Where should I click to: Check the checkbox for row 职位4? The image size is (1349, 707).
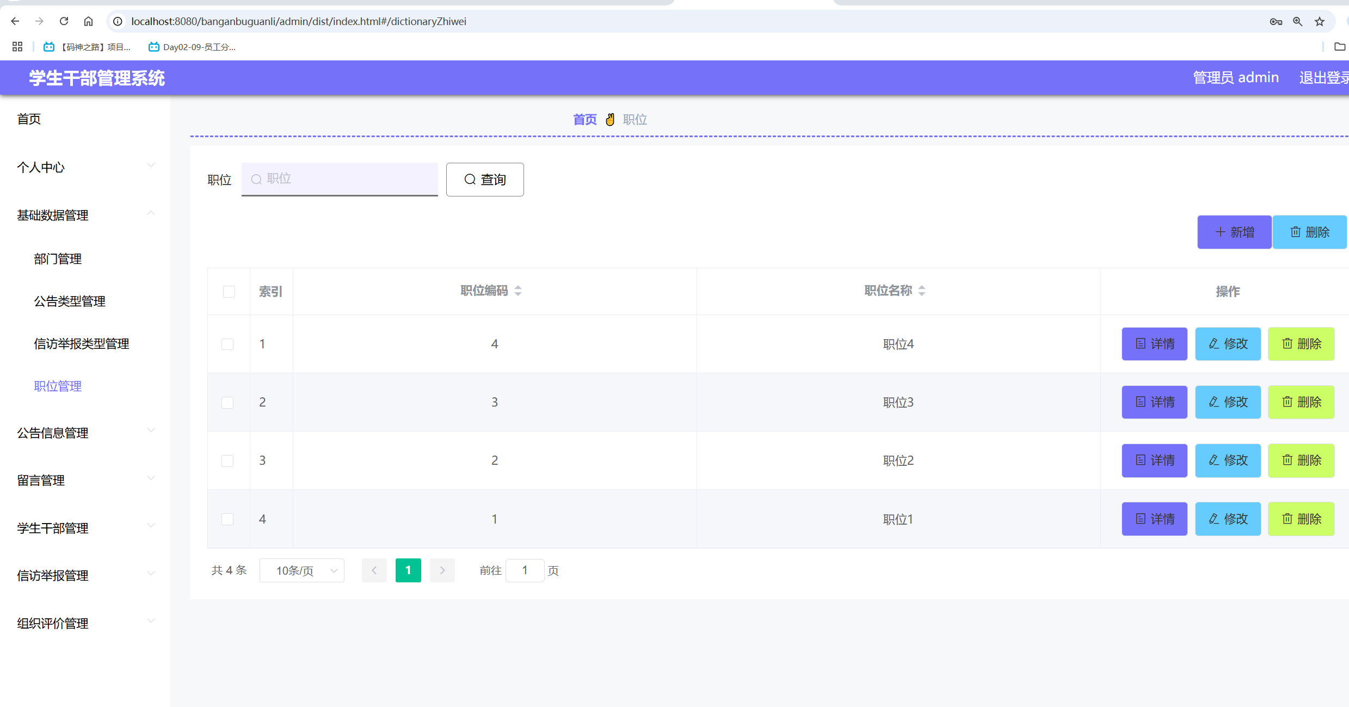pyautogui.click(x=227, y=344)
